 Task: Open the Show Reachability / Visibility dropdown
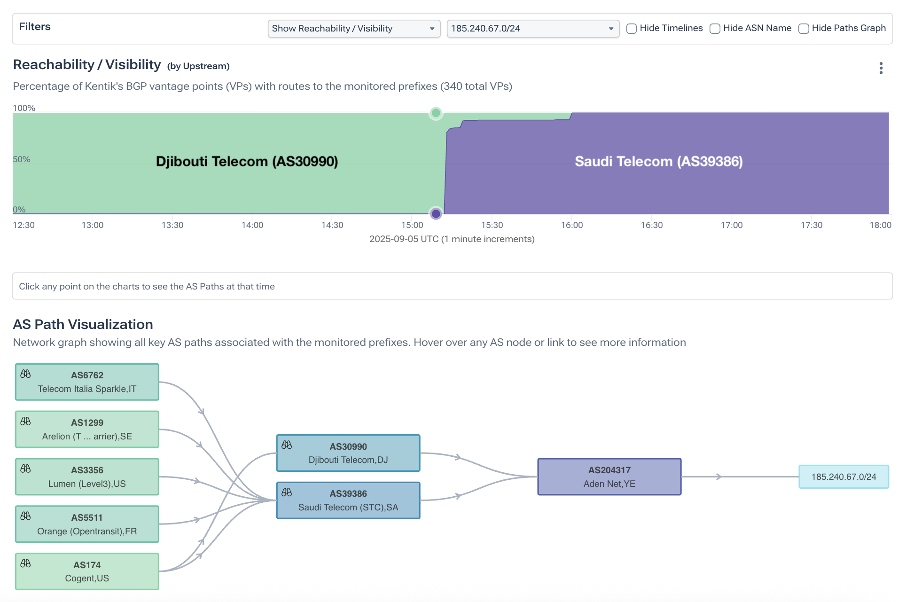click(354, 29)
